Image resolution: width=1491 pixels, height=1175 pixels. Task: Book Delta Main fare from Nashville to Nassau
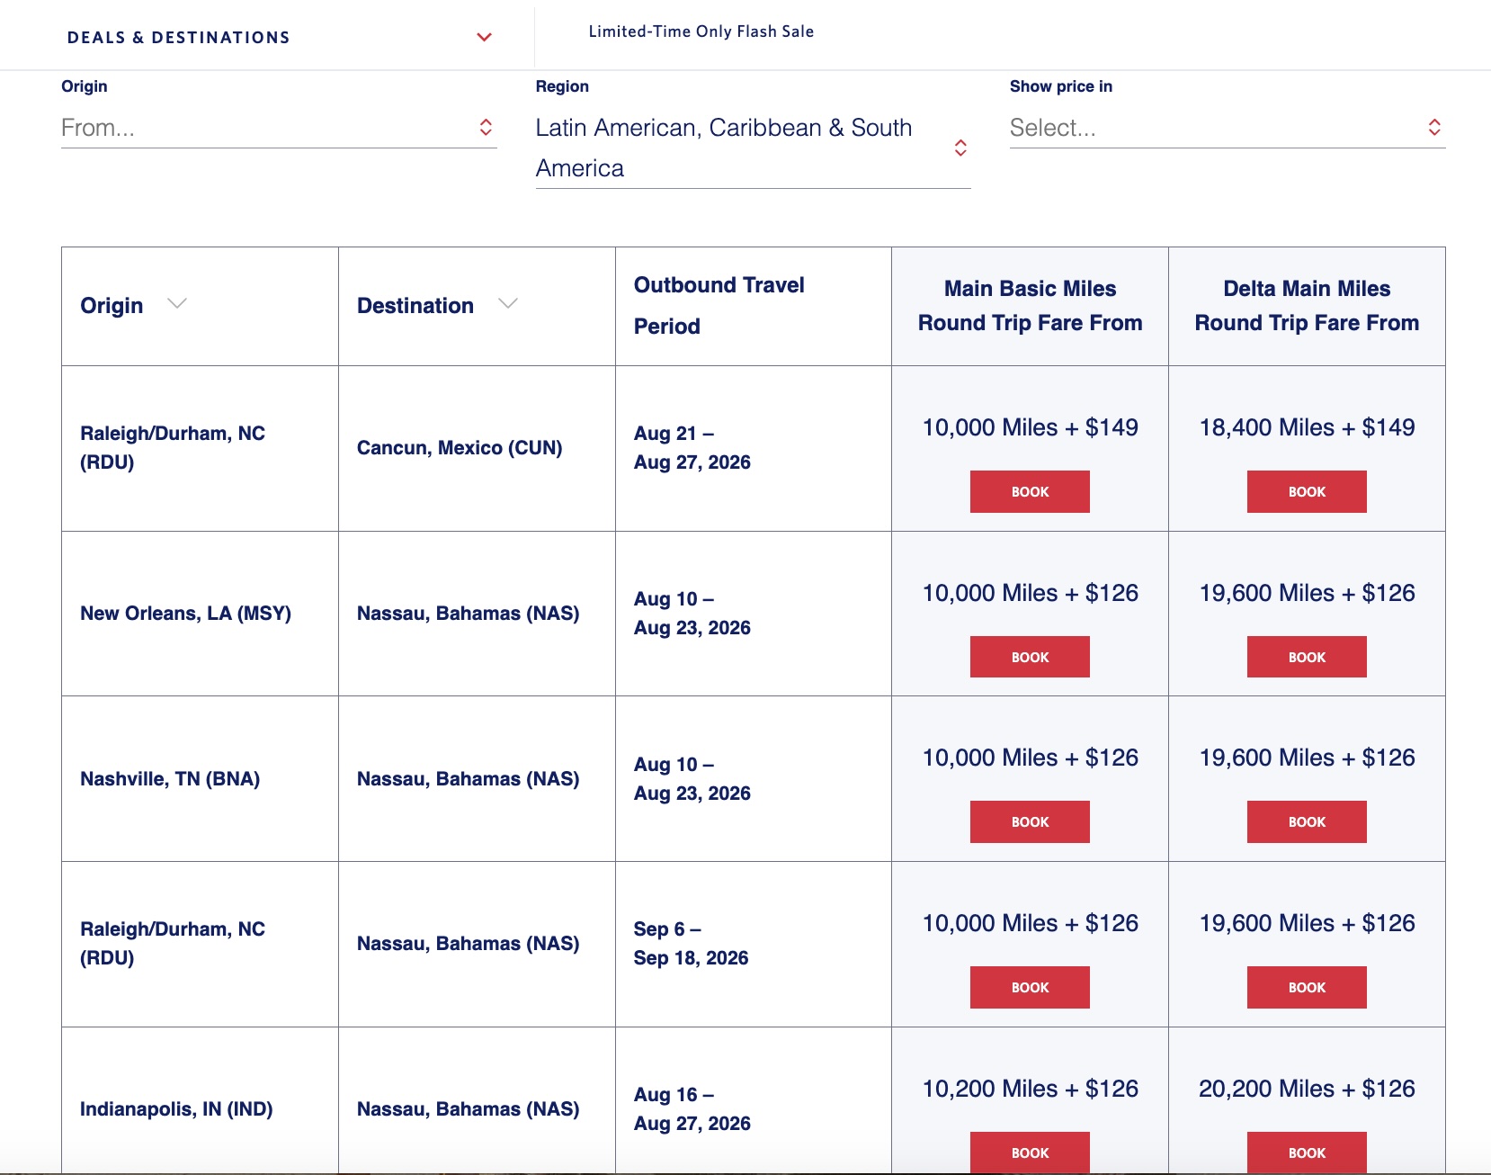[1307, 821]
